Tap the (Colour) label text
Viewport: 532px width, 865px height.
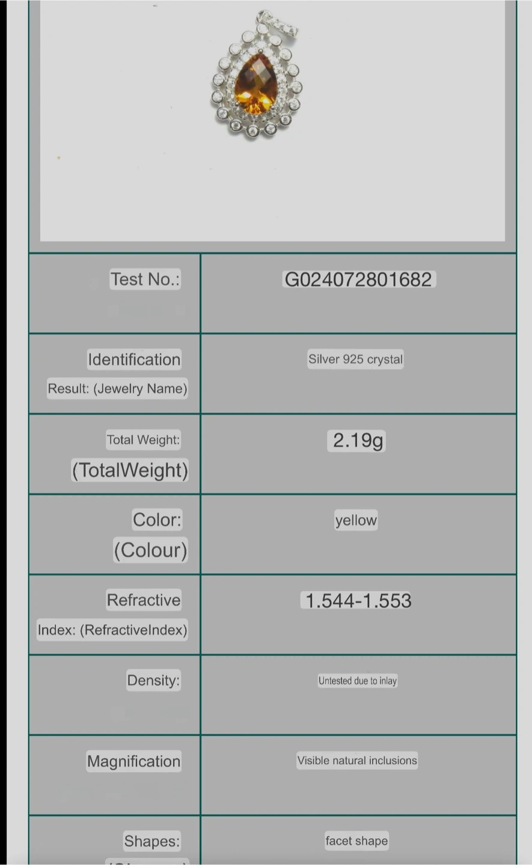(x=150, y=550)
